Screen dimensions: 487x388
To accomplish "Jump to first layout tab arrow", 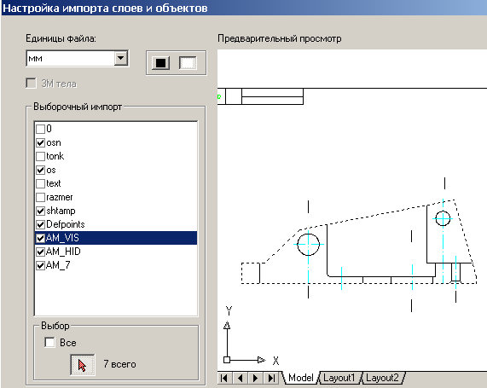I will click(223, 378).
